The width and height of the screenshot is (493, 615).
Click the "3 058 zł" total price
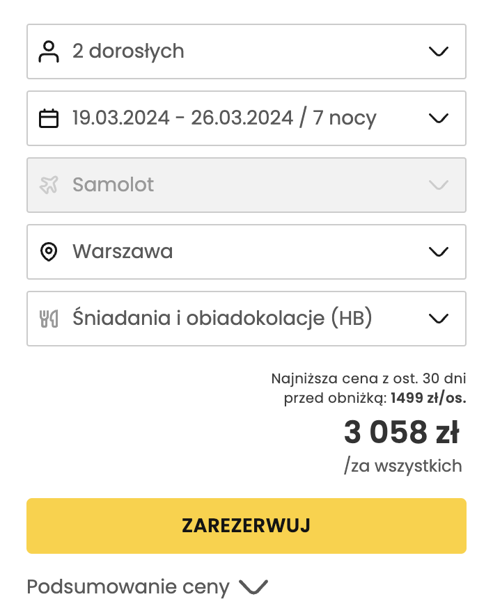(x=402, y=431)
